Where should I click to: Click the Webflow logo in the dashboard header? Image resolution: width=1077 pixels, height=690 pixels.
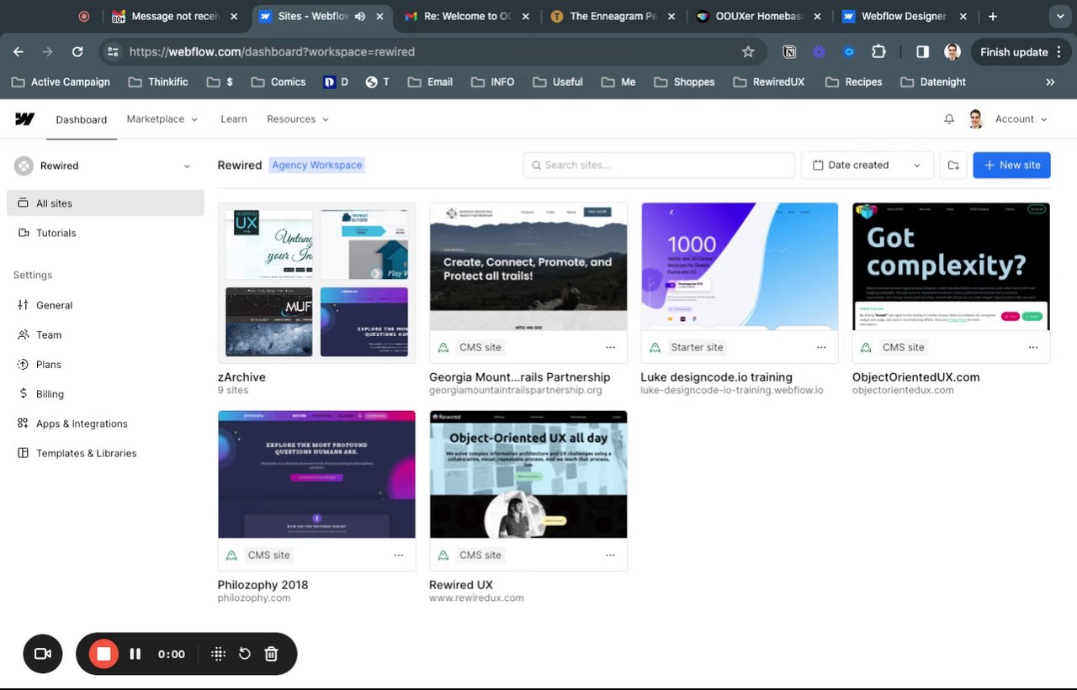coord(24,119)
